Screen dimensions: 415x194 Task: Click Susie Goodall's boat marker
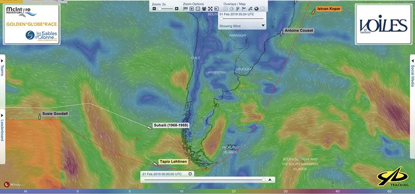[39, 116]
